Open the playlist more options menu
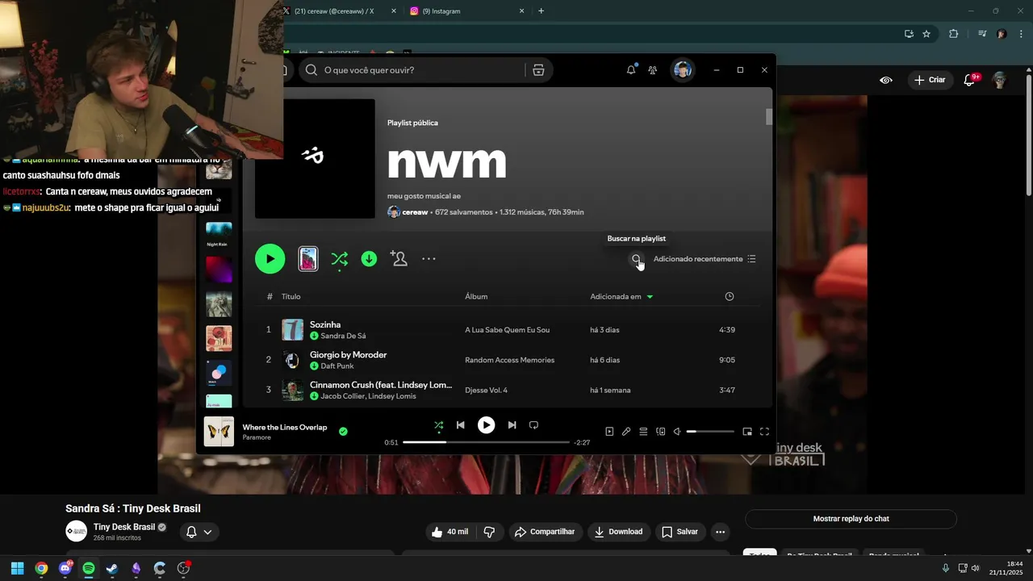1033x581 pixels. click(x=429, y=259)
